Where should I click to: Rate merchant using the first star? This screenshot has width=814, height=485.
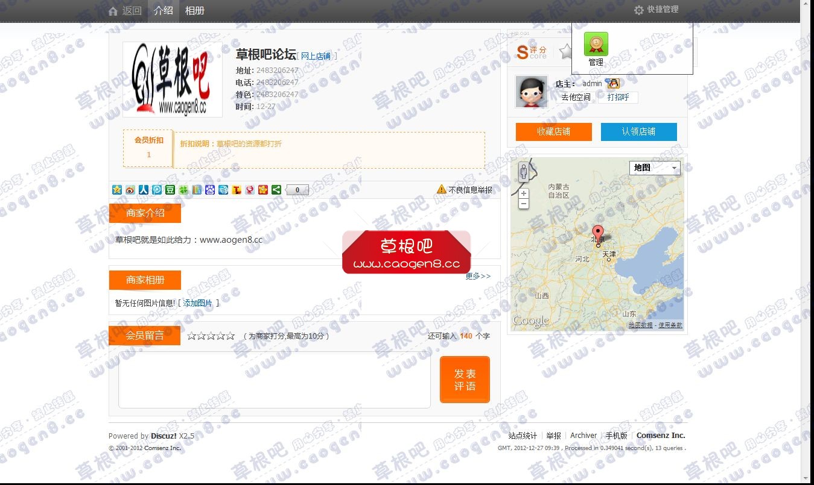coord(192,336)
